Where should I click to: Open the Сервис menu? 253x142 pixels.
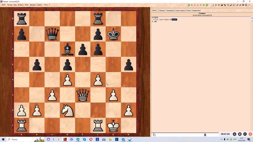pos(40,5)
